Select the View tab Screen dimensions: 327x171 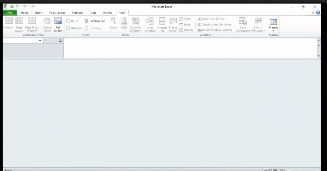click(122, 13)
